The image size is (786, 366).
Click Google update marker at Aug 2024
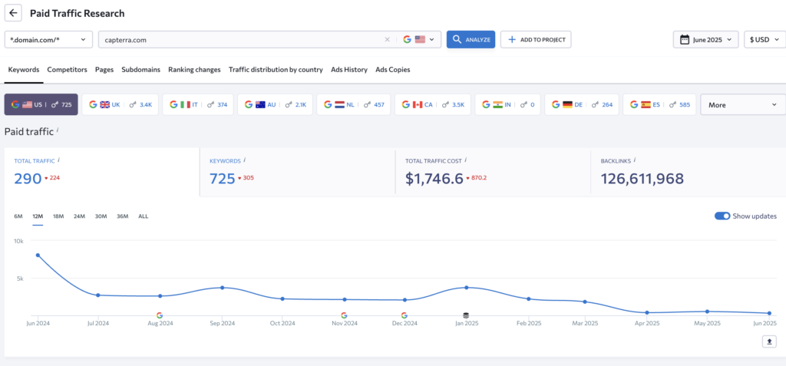(x=160, y=315)
